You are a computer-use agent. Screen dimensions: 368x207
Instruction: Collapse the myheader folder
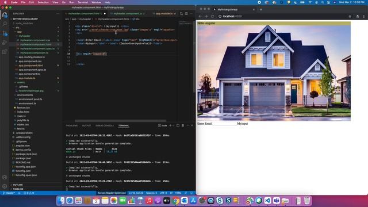pos(25,36)
